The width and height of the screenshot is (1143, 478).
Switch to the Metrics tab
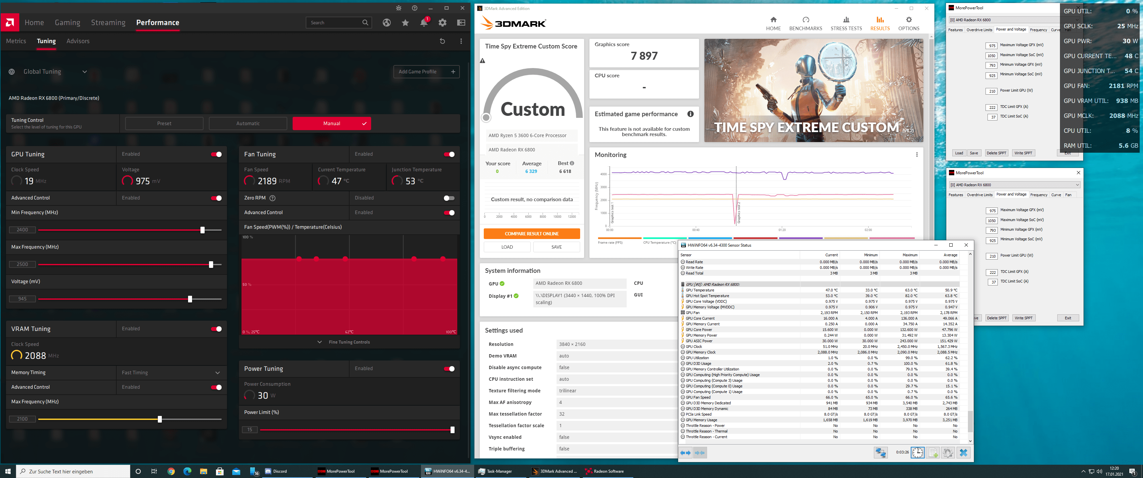(16, 41)
